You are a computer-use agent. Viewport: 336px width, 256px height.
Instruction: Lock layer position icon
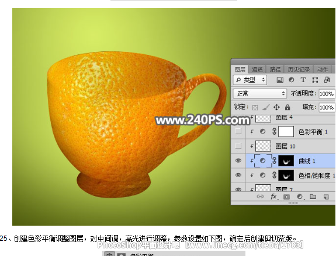pos(276,107)
